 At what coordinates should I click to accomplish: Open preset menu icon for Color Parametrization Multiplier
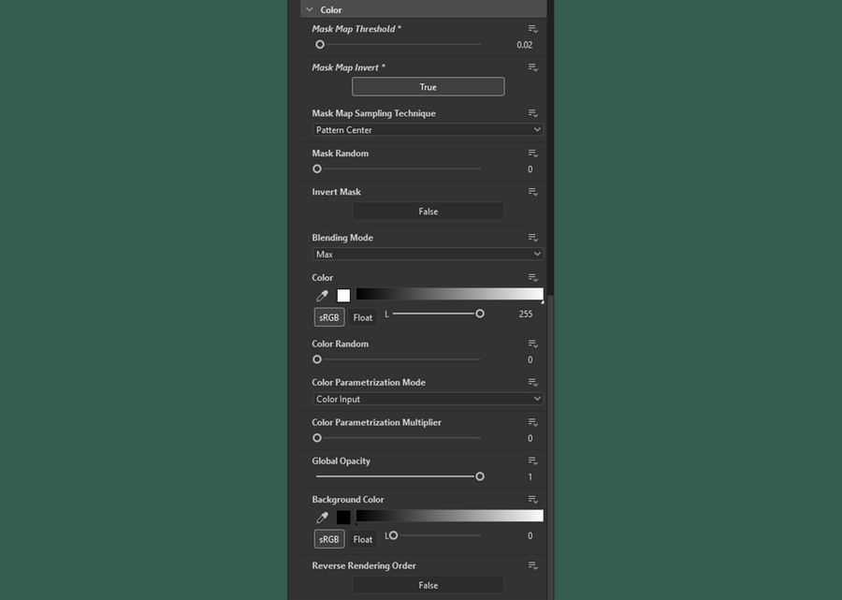coord(532,423)
